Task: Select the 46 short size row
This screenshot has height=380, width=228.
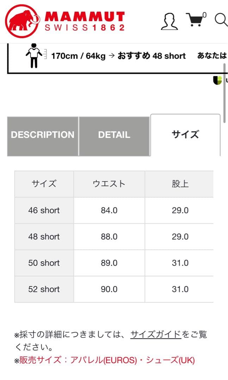Action: tap(44, 210)
